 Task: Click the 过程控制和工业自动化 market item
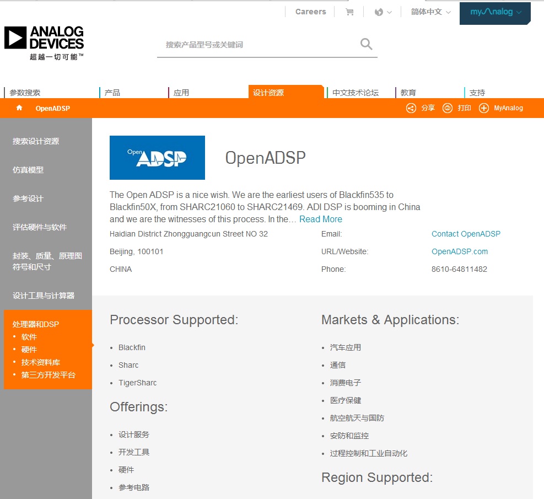368,454
